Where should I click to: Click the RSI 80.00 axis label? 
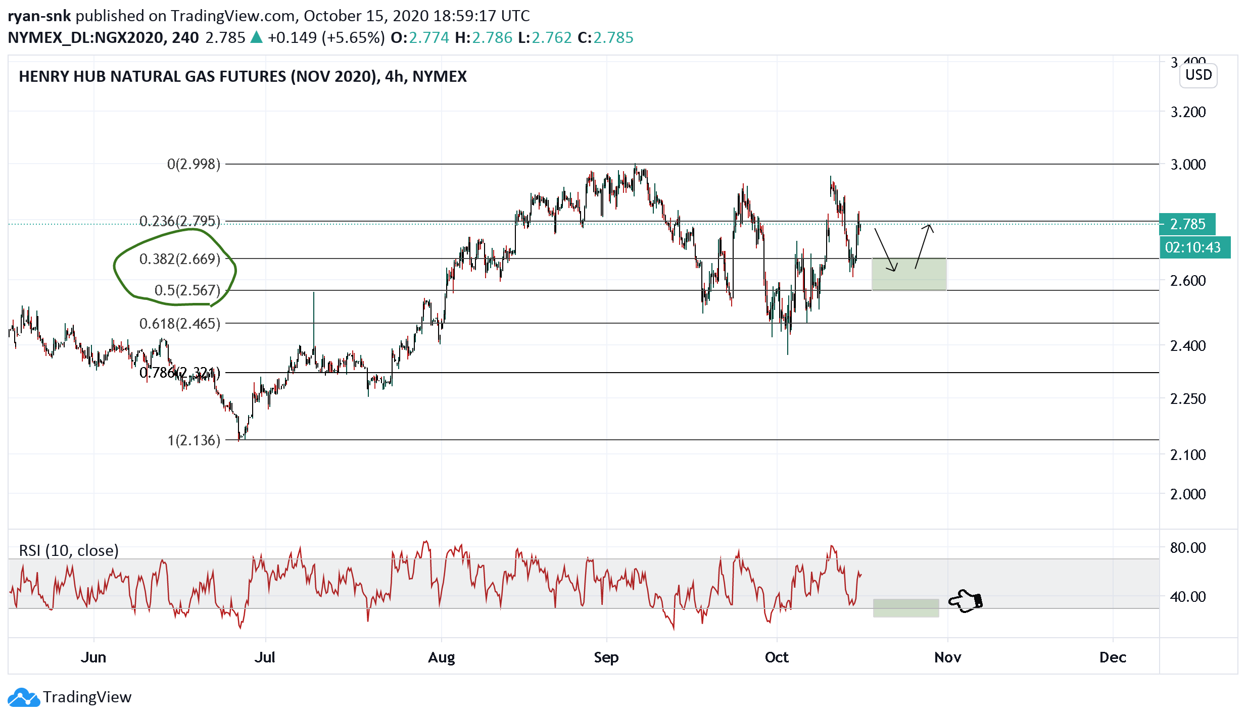coord(1188,548)
